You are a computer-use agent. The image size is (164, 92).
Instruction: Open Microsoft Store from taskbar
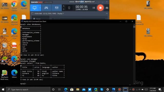[x=72, y=89]
